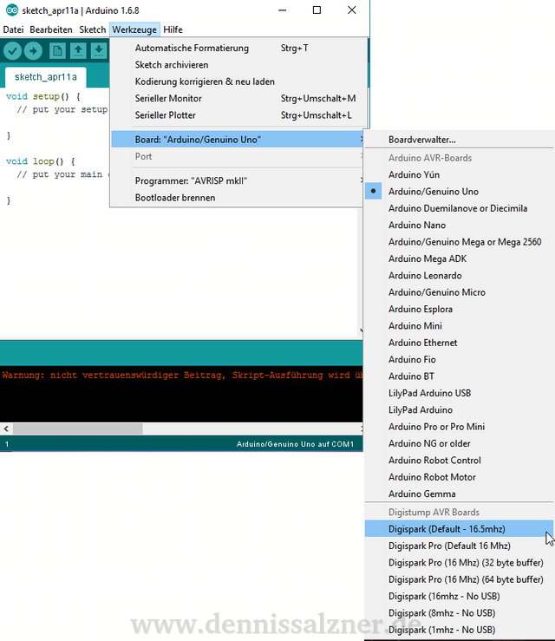This screenshot has width=555, height=641.
Task: Switch to the sketch_apr11a tab
Action: point(45,77)
